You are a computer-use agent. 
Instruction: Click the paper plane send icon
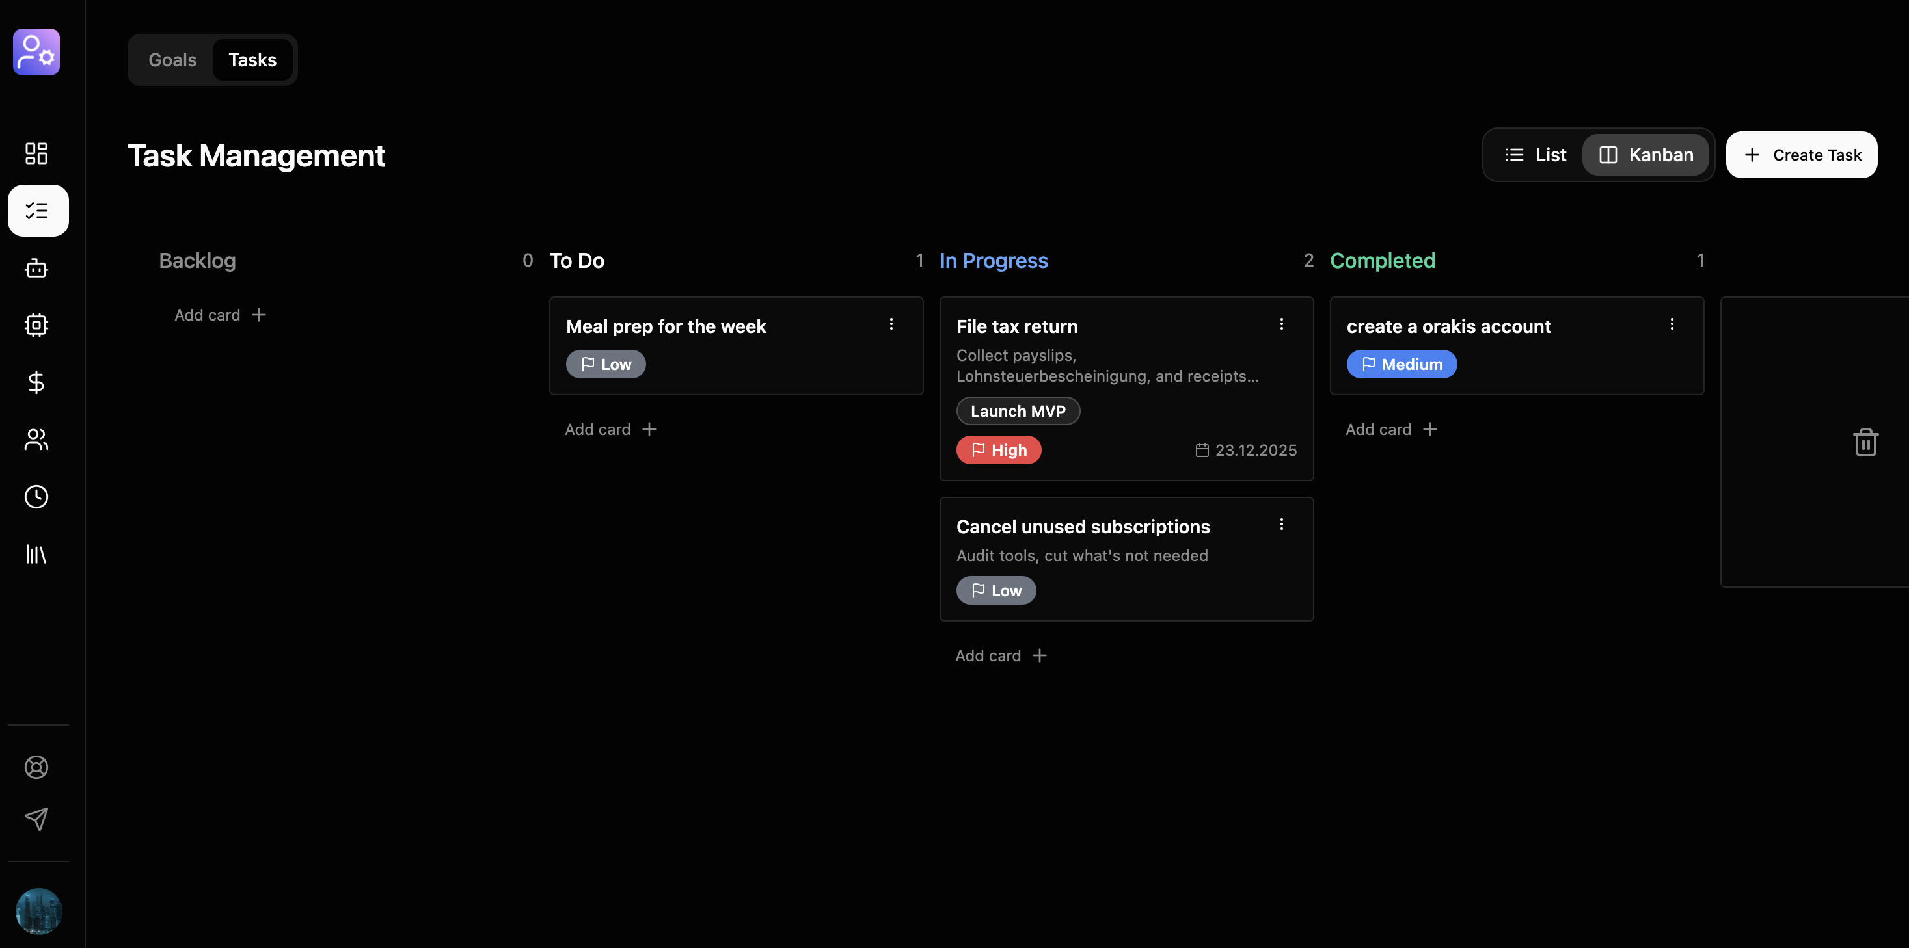(x=36, y=819)
